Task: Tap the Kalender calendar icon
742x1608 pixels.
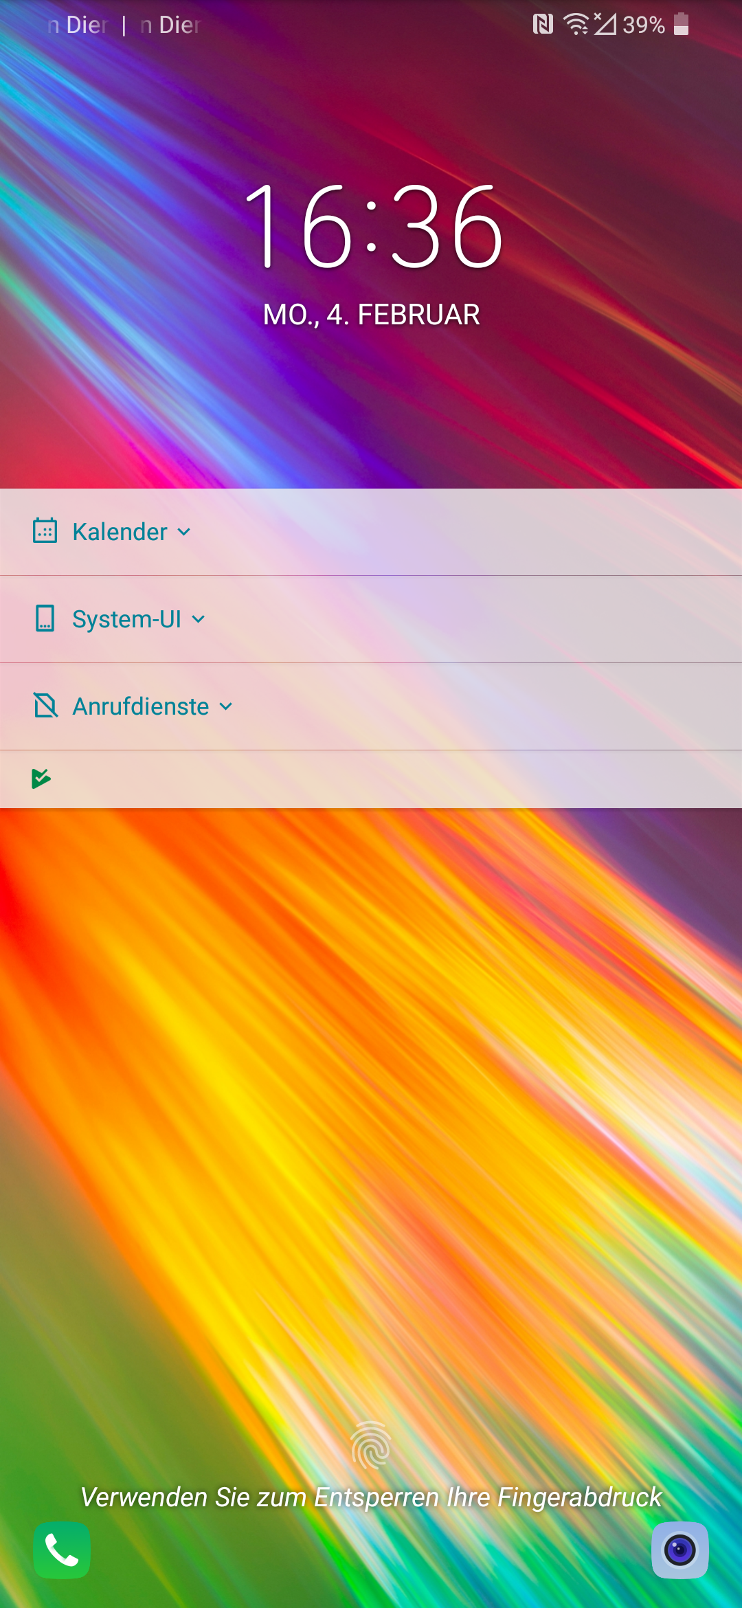Action: click(45, 531)
